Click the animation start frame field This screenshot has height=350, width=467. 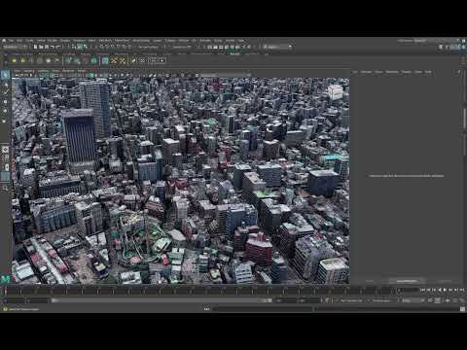click(x=14, y=300)
